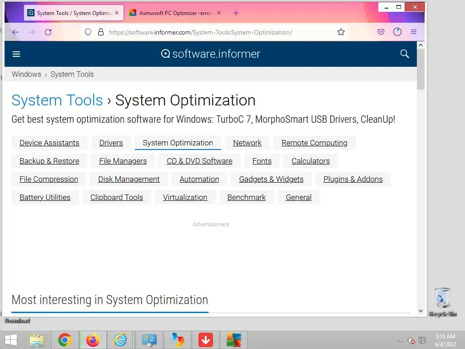Open the Drivers category

111,143
